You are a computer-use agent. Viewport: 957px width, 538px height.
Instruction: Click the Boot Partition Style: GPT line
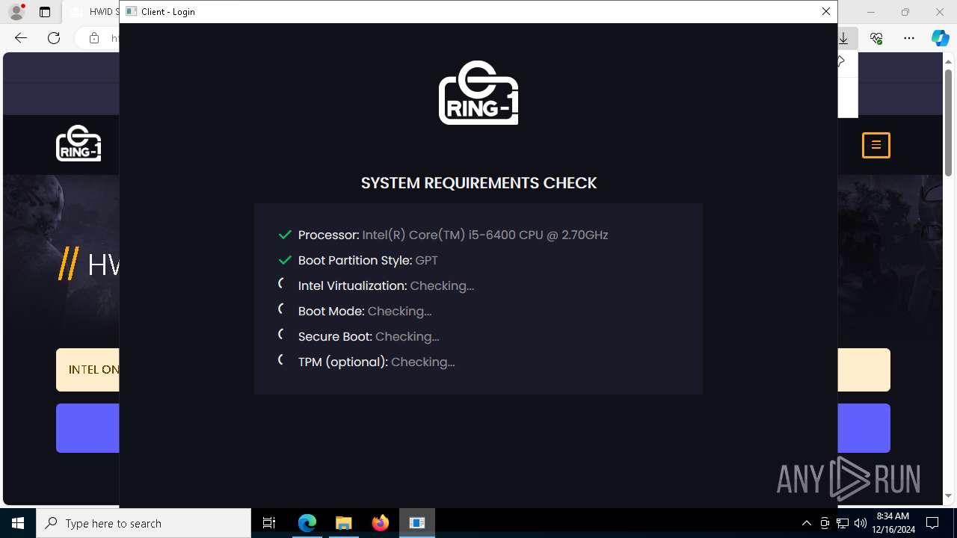click(368, 260)
